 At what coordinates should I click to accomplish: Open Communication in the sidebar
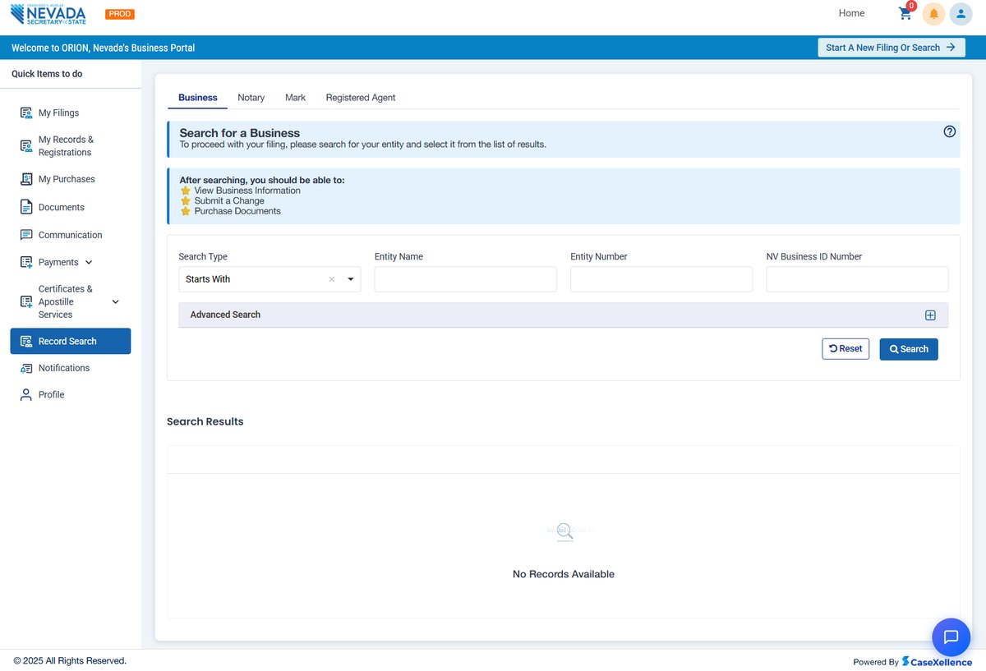[x=71, y=235]
